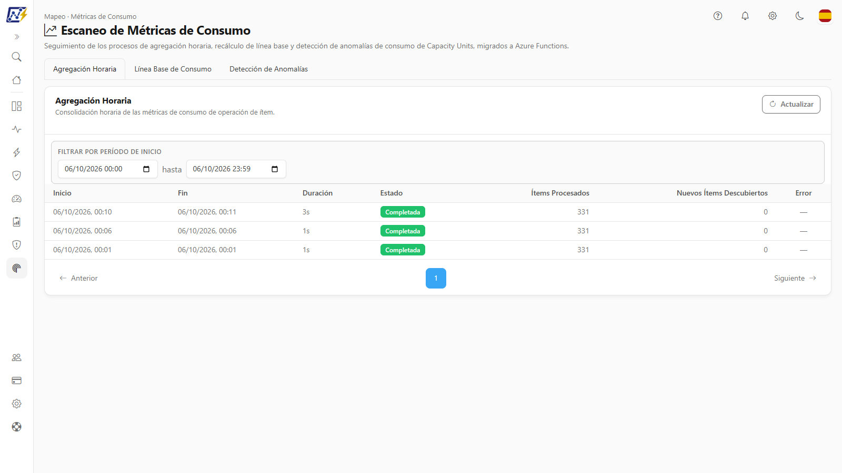This screenshot has width=842, height=473.
Task: Click the Actualizar refresh button
Action: [x=791, y=104]
